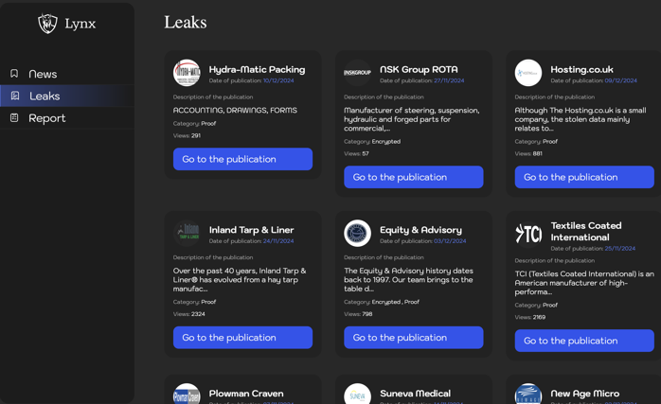The width and height of the screenshot is (661, 404).
Task: Open the Report section
Action: (47, 118)
